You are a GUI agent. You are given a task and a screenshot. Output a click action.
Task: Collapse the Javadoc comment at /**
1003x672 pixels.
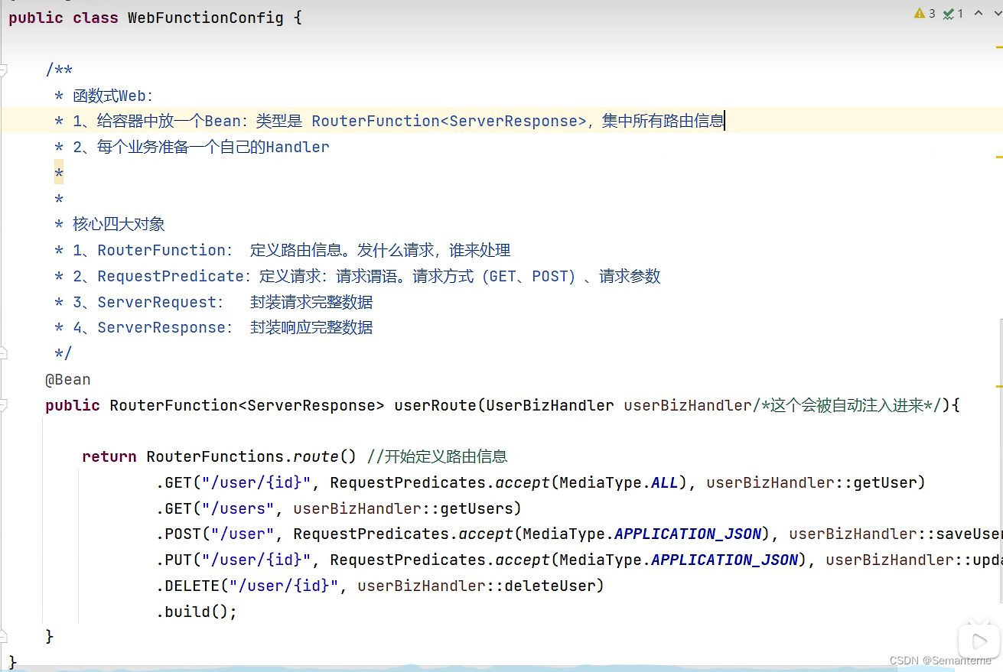[x=3, y=70]
